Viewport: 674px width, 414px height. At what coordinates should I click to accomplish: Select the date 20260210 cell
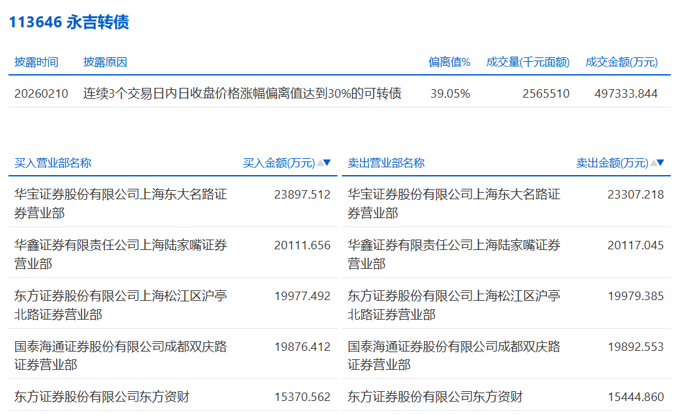coord(41,94)
